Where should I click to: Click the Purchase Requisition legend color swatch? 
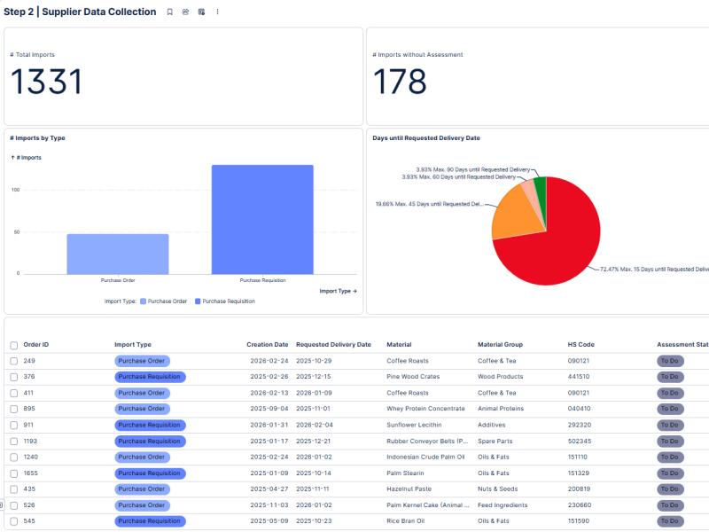click(198, 301)
